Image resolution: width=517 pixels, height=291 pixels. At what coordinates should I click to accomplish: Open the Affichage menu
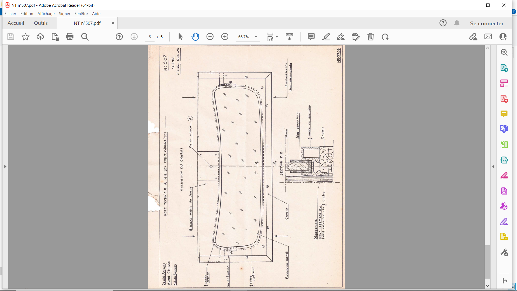coord(46,14)
